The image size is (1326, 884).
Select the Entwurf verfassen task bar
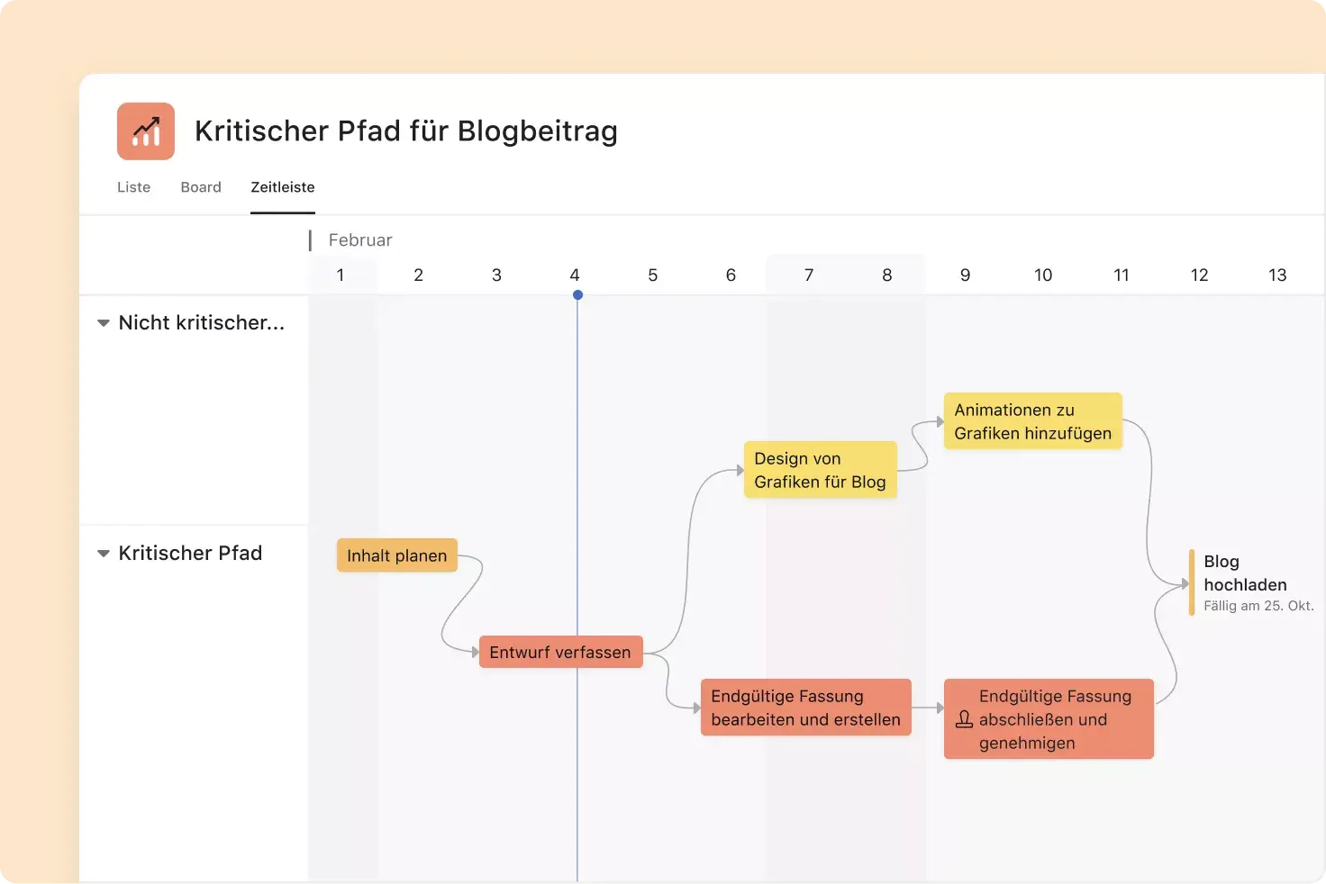559,653
